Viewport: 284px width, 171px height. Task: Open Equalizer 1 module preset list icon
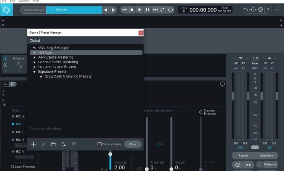(6, 71)
